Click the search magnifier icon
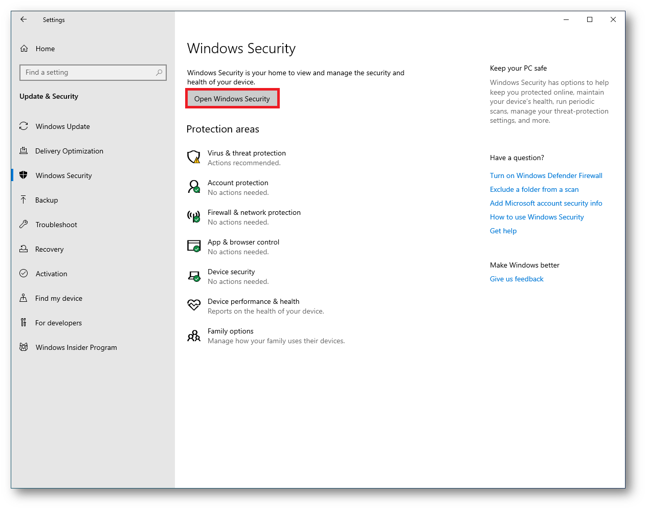Viewport: 647px width, 510px height. coord(159,73)
